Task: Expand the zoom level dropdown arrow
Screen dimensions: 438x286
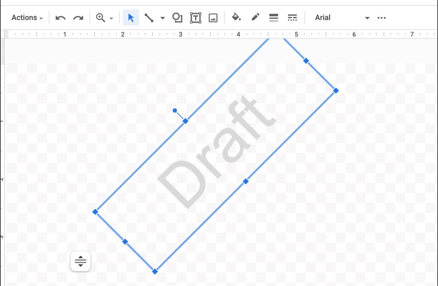Action: pyautogui.click(x=111, y=19)
